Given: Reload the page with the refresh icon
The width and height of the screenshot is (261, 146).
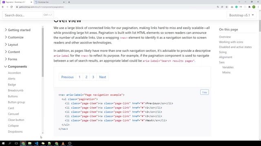Looking at the screenshot, I should (11, 7).
